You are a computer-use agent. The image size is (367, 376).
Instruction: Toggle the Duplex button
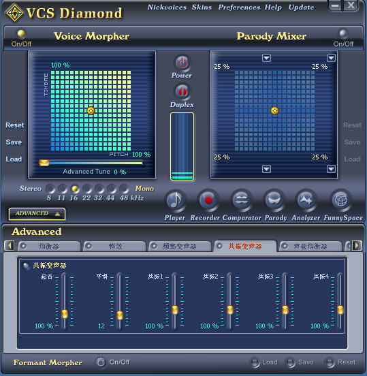(182, 91)
